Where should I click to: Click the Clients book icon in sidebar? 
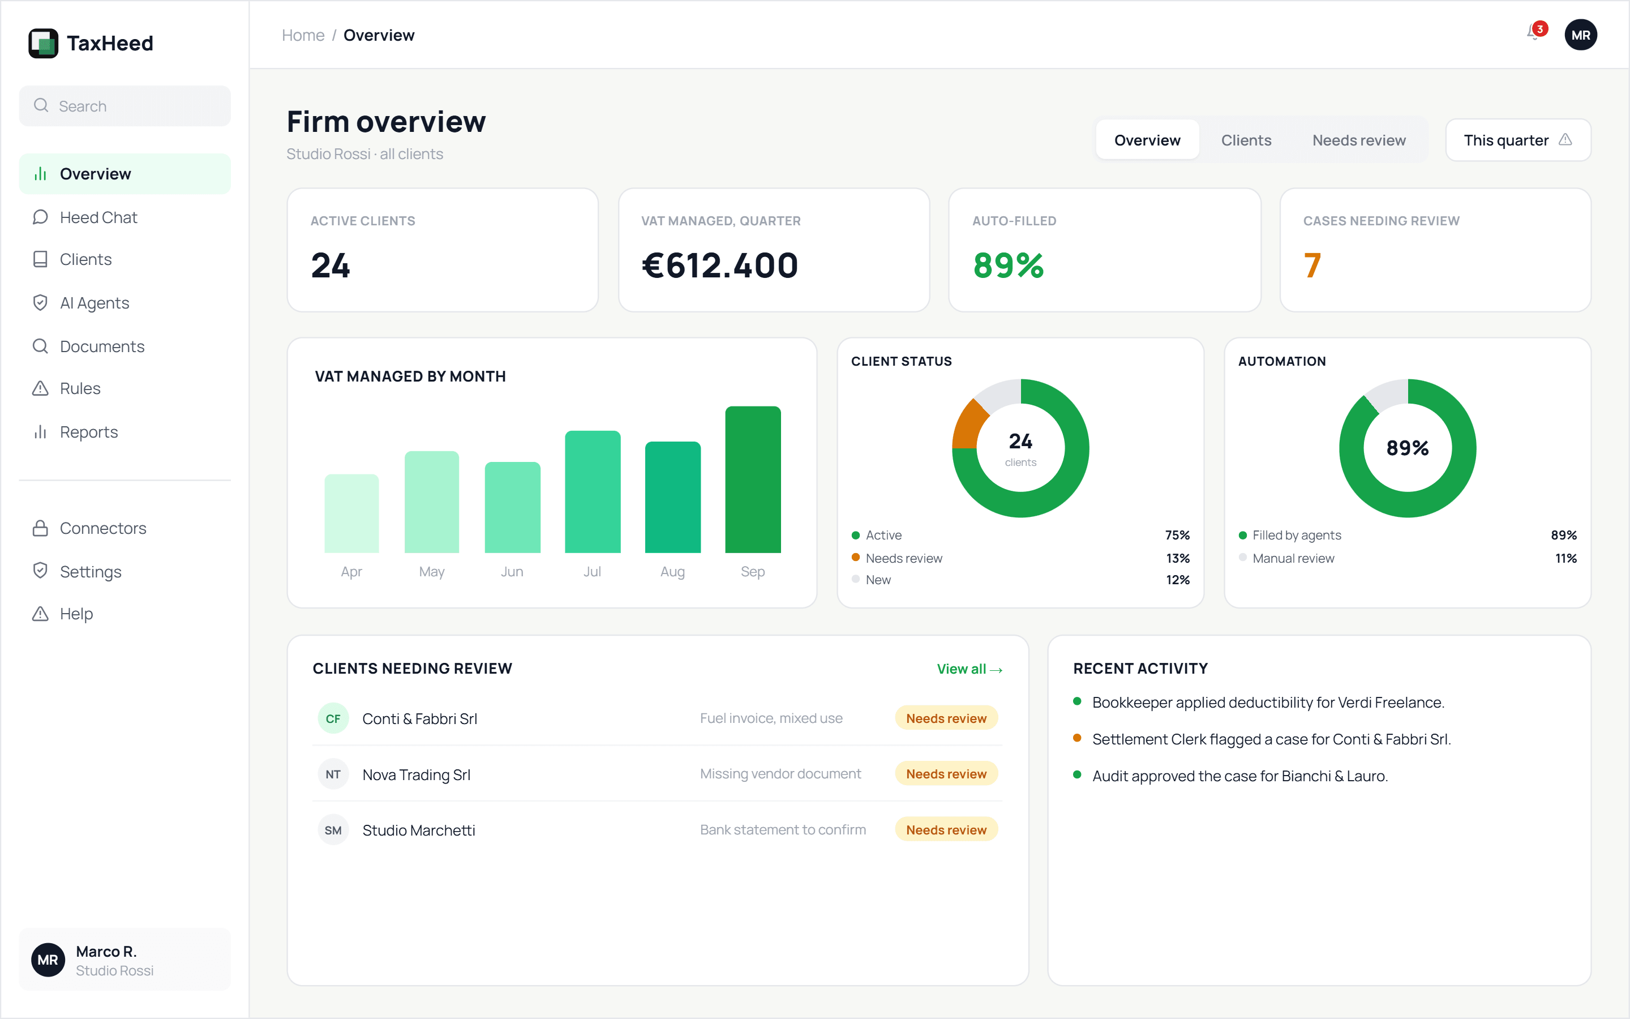pyautogui.click(x=40, y=259)
